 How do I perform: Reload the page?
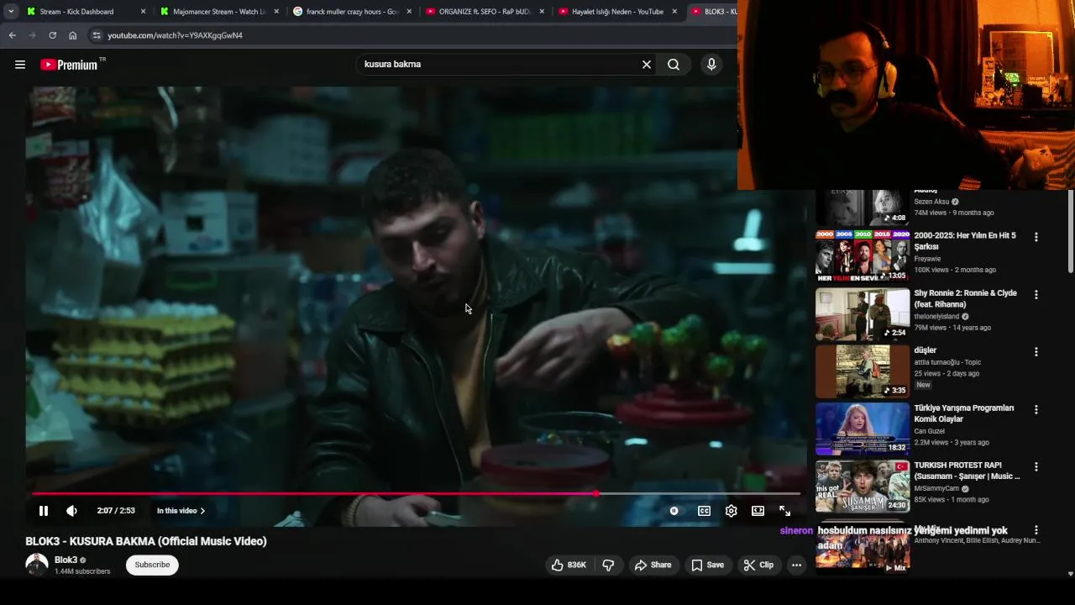[x=52, y=35]
